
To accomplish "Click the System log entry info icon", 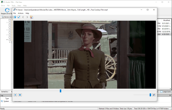I will [x=2, y=101].
